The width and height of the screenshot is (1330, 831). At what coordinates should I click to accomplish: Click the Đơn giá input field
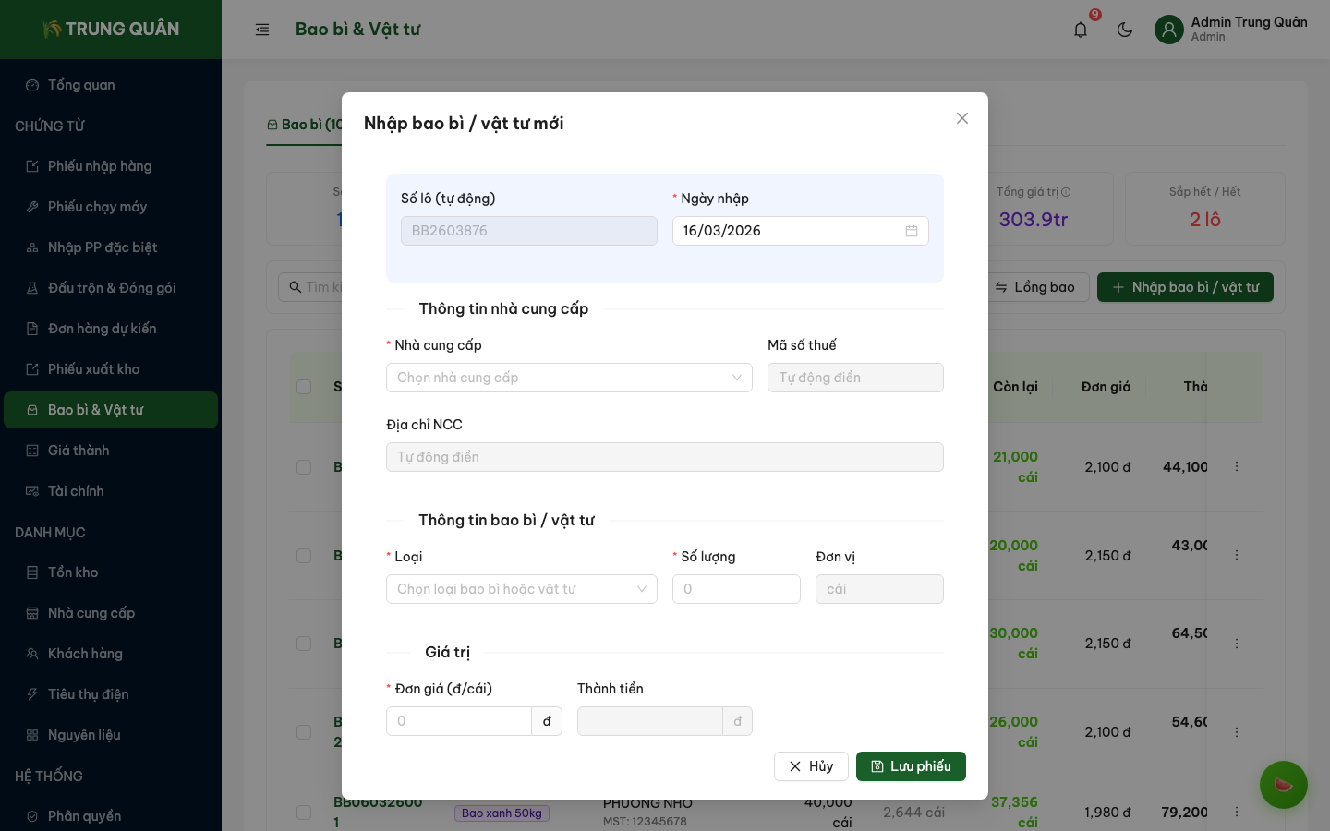459,721
